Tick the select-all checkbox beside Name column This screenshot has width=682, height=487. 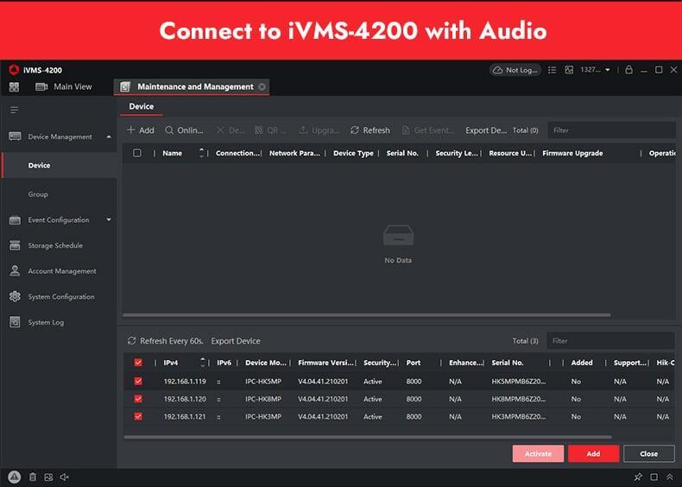(x=137, y=153)
